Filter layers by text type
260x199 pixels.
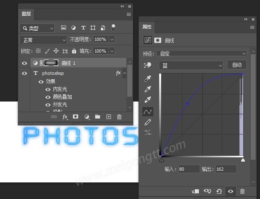(83, 28)
